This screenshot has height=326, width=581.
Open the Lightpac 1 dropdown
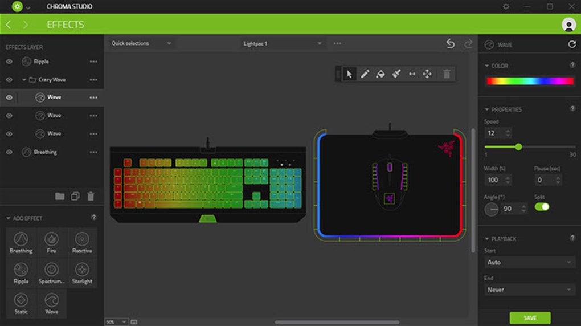282,44
